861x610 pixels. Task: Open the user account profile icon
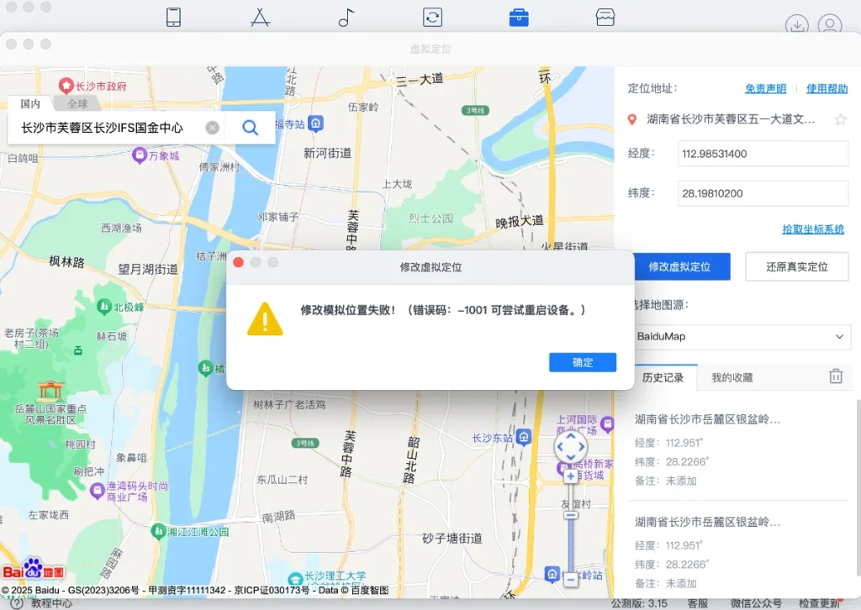point(830,24)
